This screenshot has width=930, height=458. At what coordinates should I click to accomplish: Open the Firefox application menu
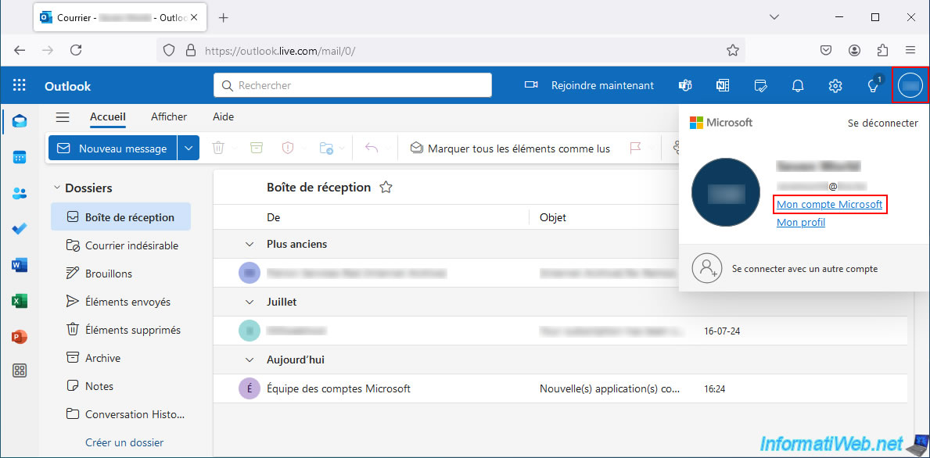pyautogui.click(x=910, y=50)
